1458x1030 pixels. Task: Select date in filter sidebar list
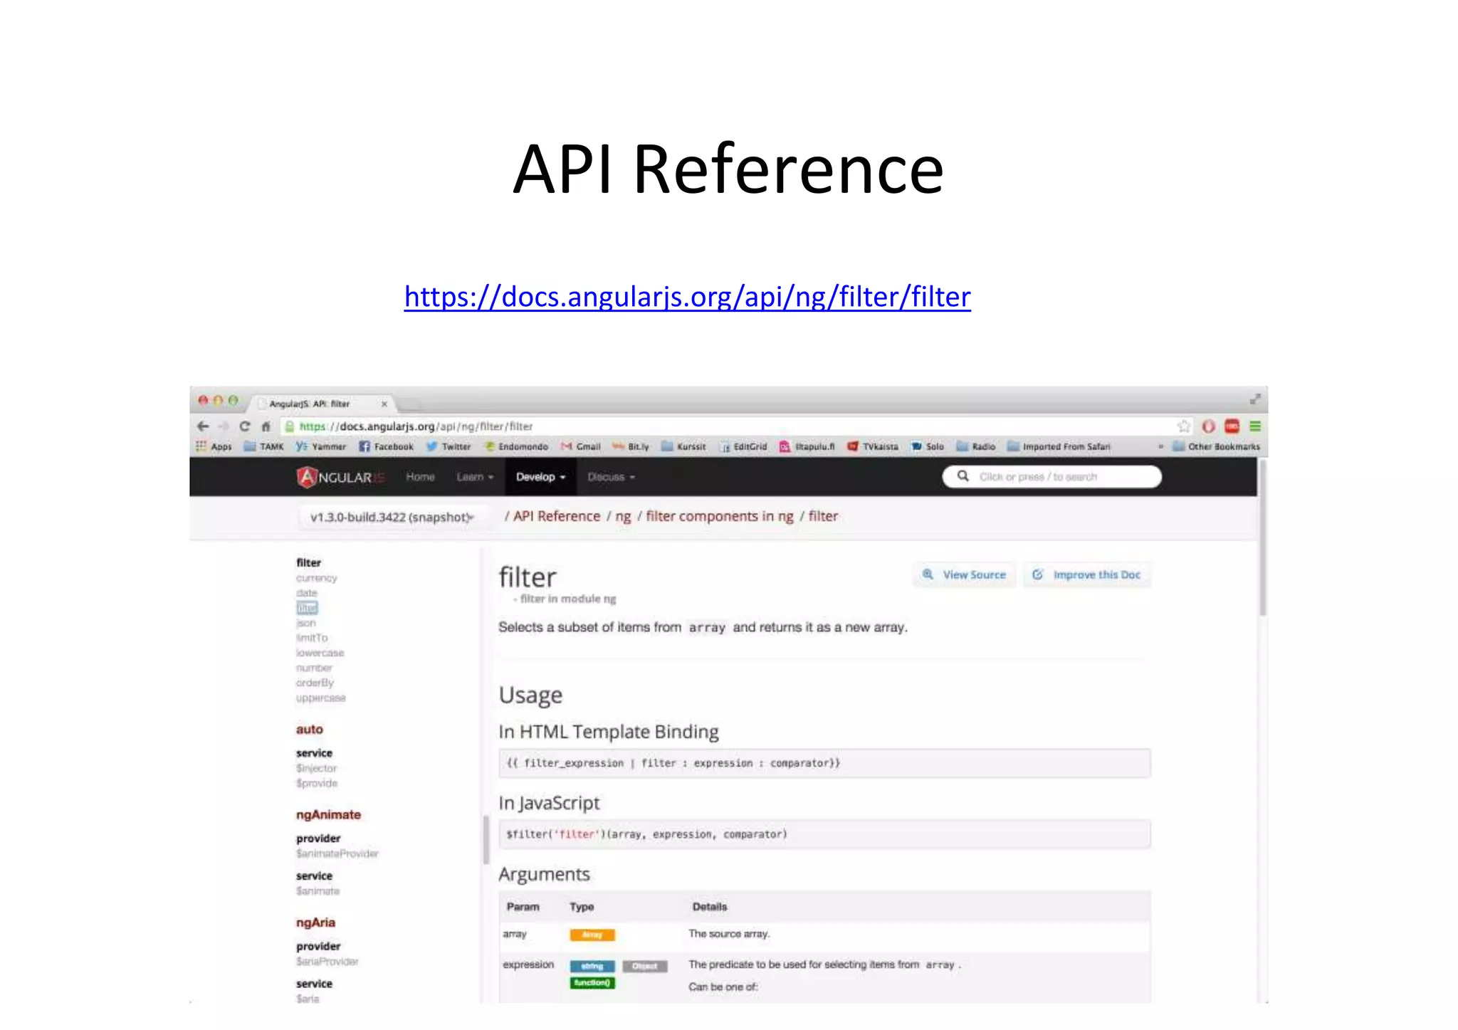tap(307, 593)
